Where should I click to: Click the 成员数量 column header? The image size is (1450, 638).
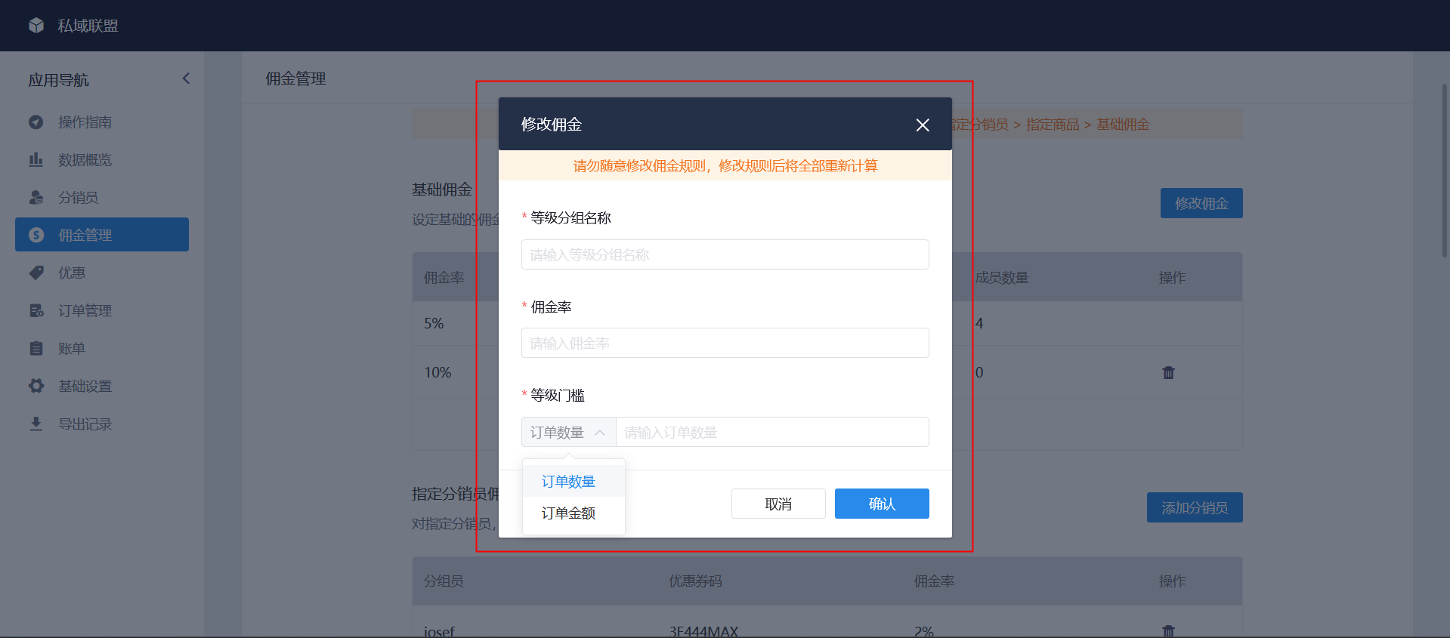click(1002, 278)
